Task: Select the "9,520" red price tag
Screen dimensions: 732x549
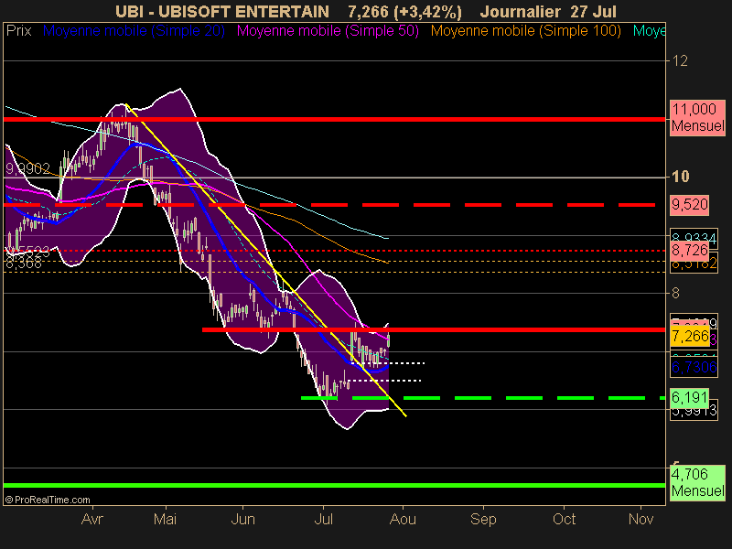Action: [690, 205]
